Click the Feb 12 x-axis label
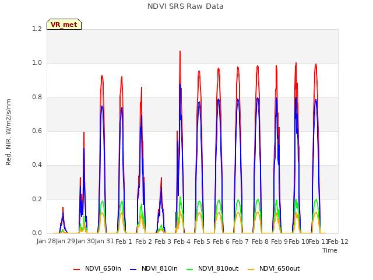Viewport: 373px width, 280px height. click(338, 242)
